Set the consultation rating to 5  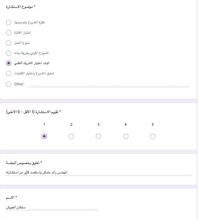(153, 136)
